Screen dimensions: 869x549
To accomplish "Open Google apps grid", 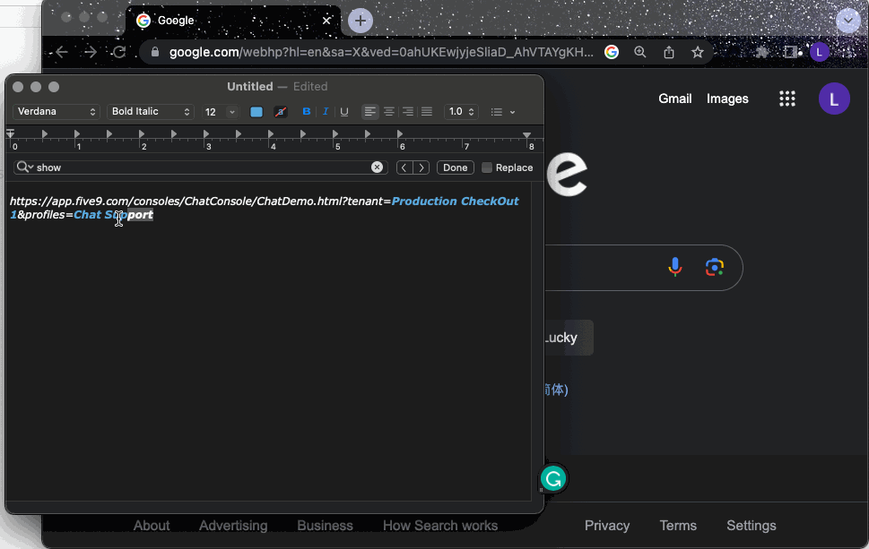I will [x=787, y=99].
